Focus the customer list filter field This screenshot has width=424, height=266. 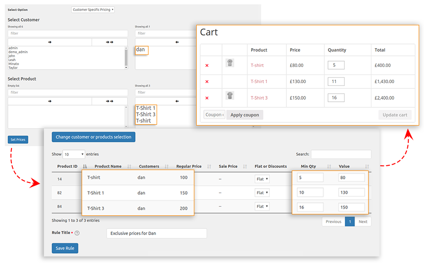click(x=68, y=33)
